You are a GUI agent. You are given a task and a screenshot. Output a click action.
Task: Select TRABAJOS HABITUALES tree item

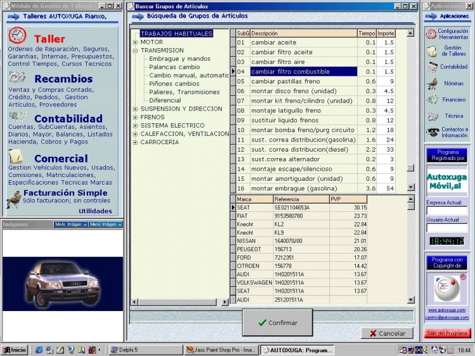176,34
